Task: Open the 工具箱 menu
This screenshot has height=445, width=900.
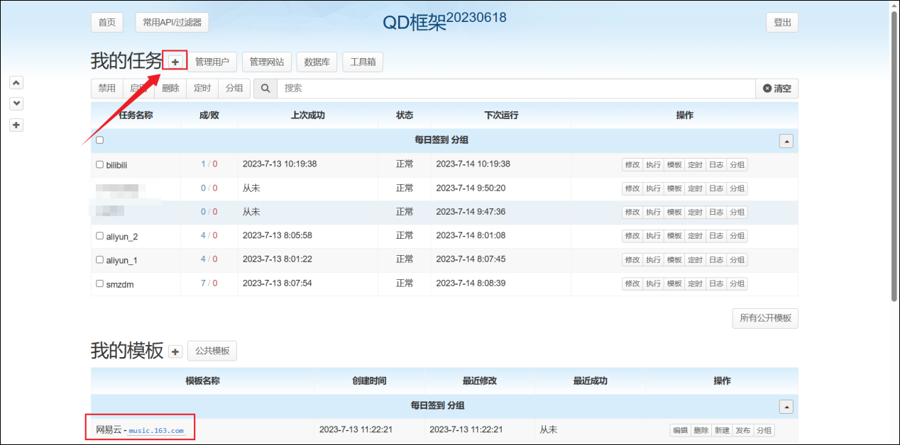Action: pos(363,62)
